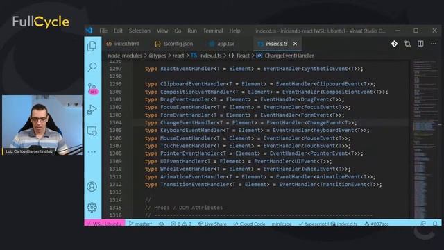
Task: Click the Props / DOM Attributes comment
Action: click(x=184, y=208)
